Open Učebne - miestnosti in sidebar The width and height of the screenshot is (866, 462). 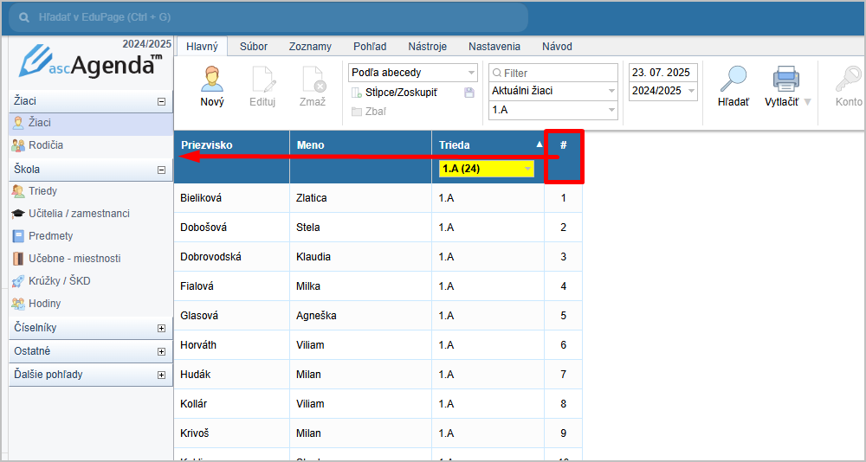point(91,259)
